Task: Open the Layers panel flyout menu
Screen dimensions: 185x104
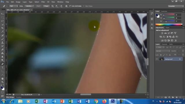Action: 183,44
